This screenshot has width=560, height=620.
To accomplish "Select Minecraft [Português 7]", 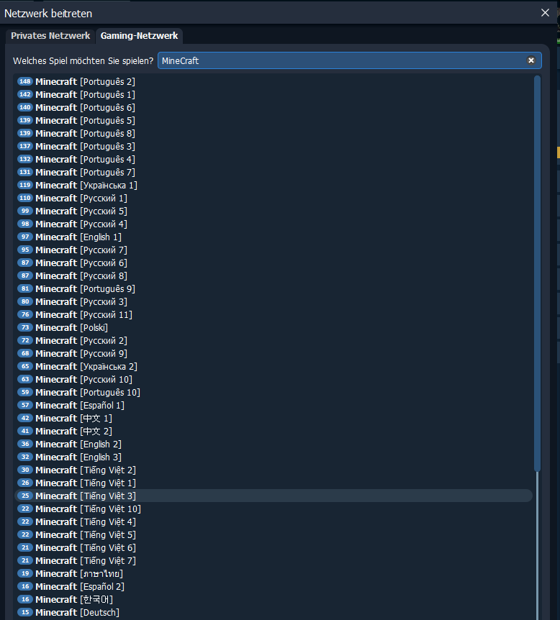I will tap(274, 172).
